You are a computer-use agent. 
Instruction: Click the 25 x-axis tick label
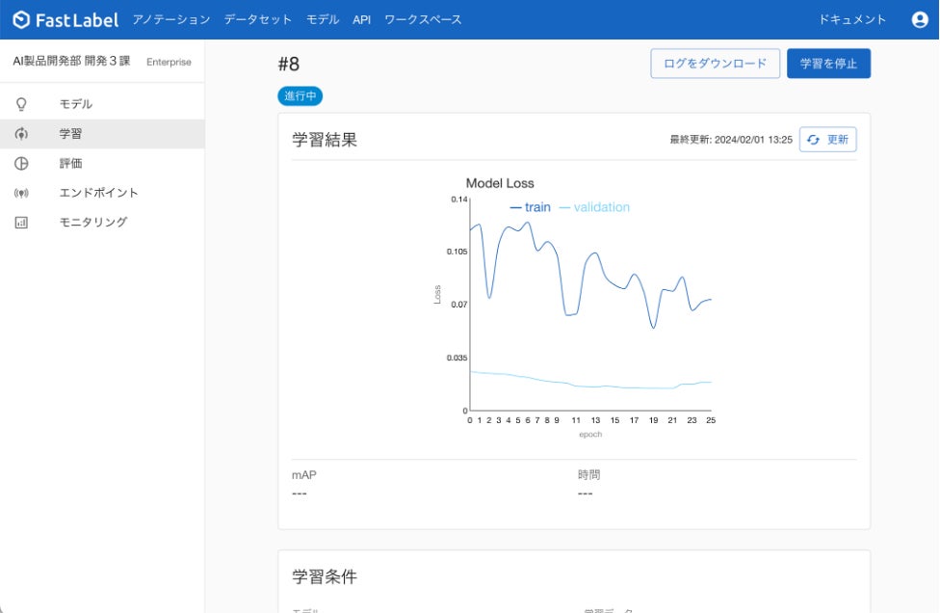(711, 420)
